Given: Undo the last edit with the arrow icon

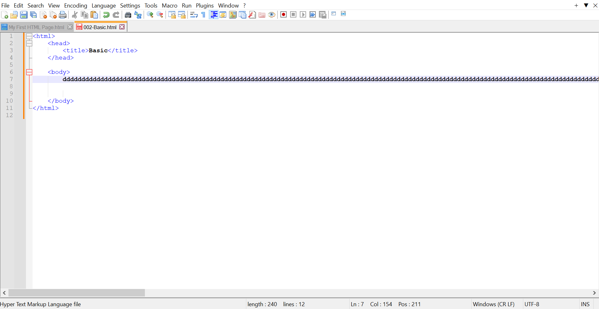Looking at the screenshot, I should pyautogui.click(x=106, y=14).
